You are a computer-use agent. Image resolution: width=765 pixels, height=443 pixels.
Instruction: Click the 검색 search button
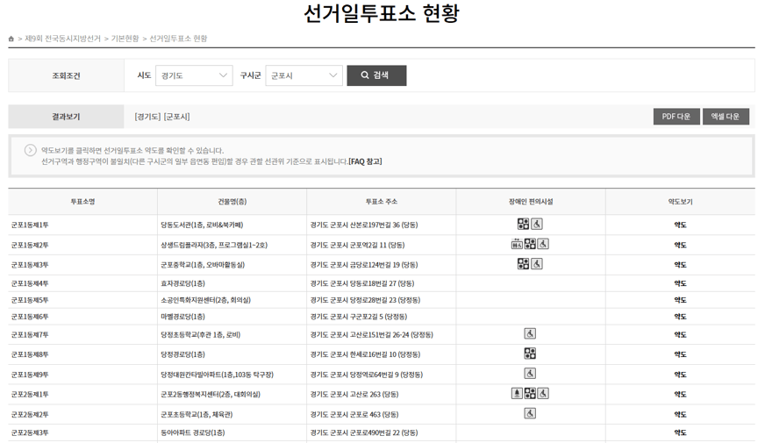pyautogui.click(x=376, y=75)
